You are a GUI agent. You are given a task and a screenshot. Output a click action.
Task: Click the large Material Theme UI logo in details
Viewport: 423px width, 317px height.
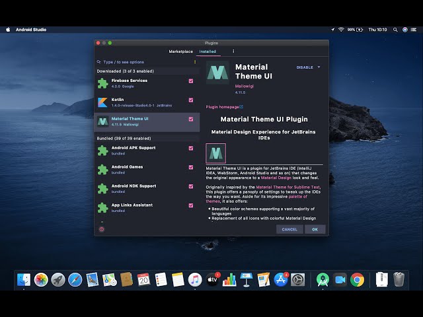click(x=217, y=73)
